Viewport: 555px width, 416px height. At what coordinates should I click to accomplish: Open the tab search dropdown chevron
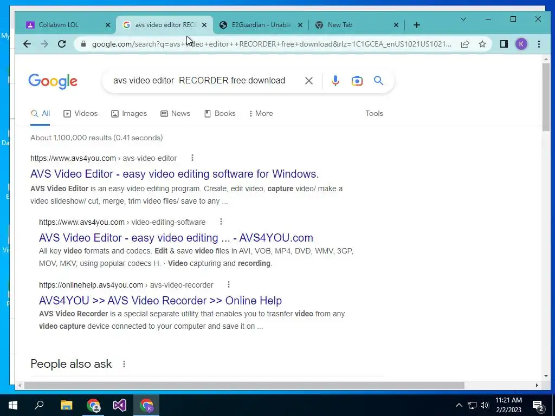463,19
